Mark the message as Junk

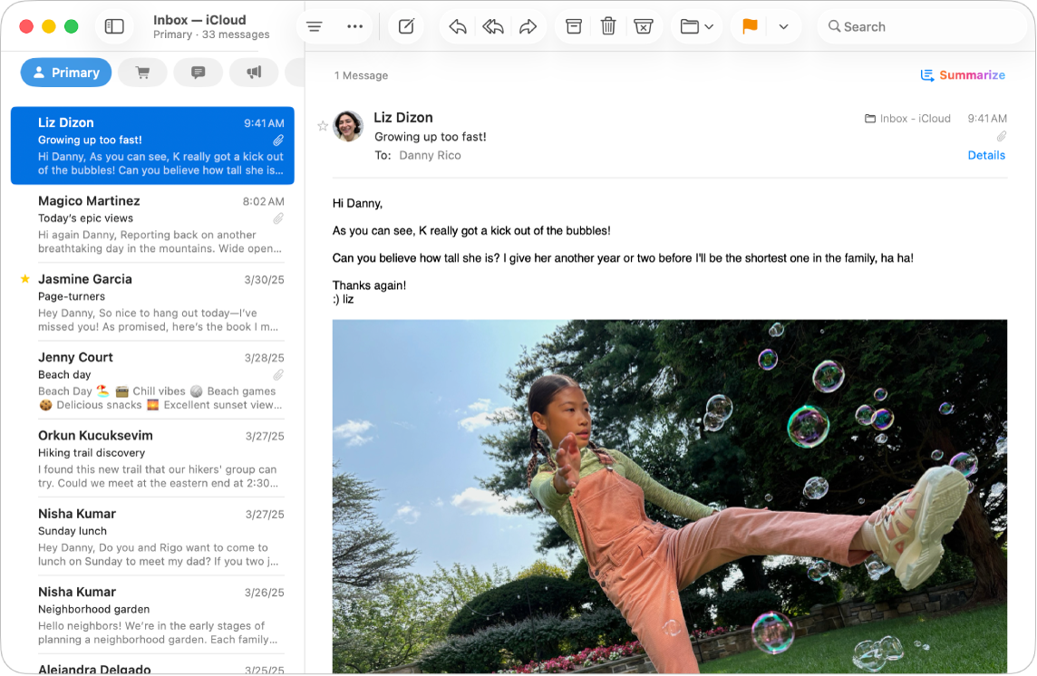644,26
